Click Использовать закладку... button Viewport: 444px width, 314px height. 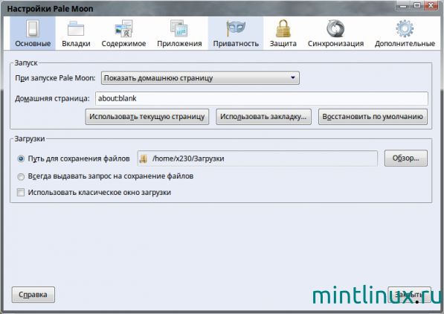[x=263, y=117]
